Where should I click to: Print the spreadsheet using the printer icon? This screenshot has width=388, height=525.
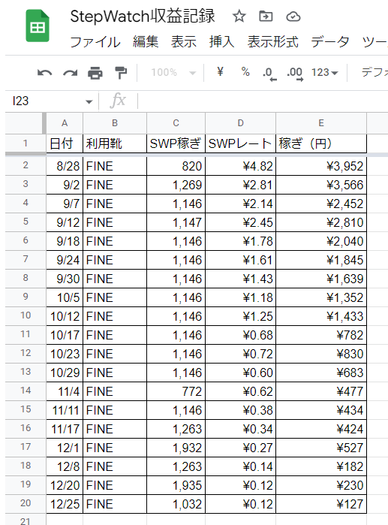click(x=95, y=73)
